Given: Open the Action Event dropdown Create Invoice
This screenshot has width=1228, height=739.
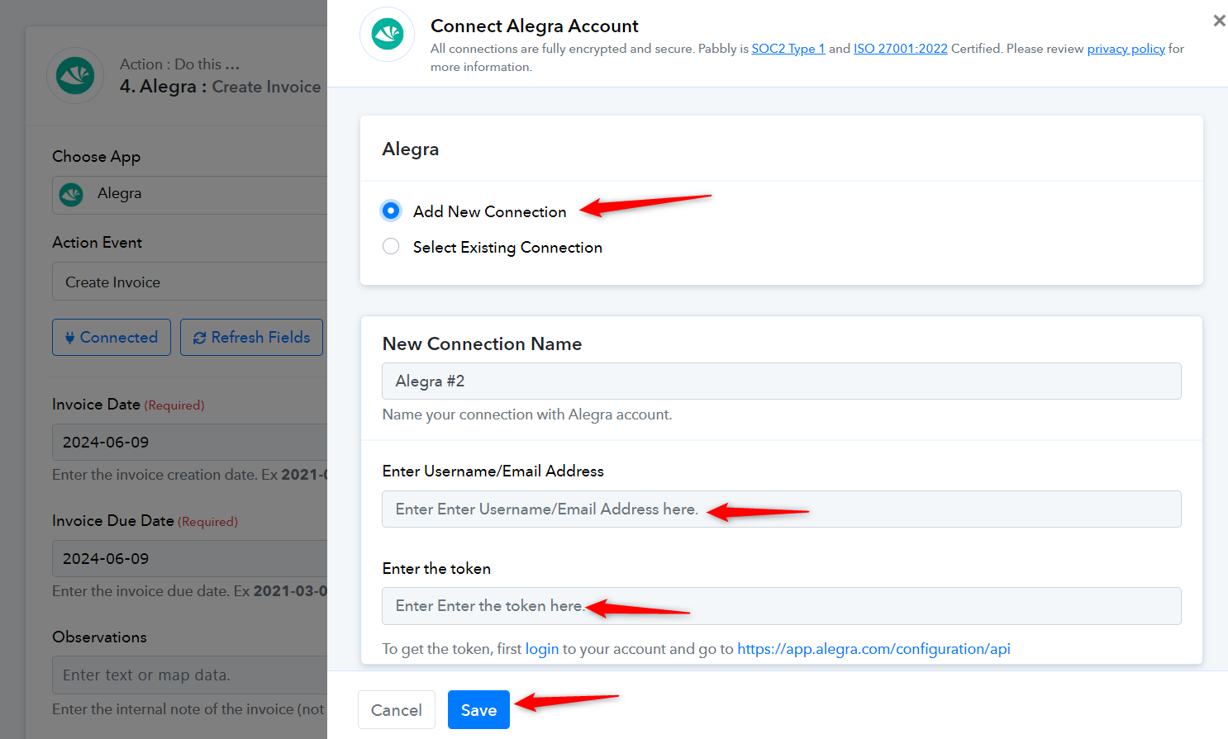Looking at the screenshot, I should tap(190, 282).
